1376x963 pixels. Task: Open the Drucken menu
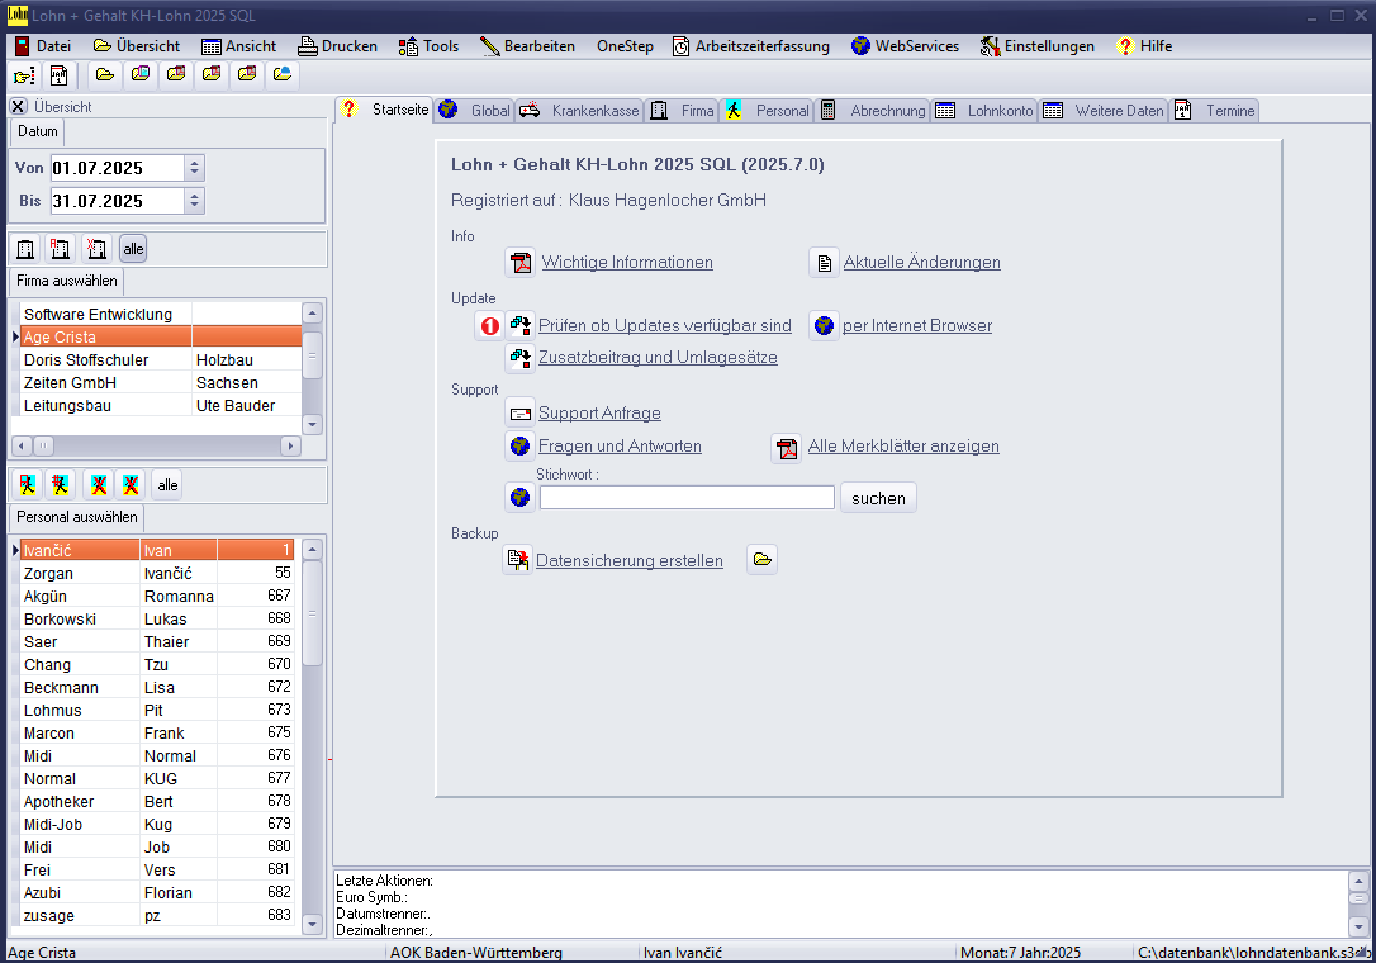[338, 46]
